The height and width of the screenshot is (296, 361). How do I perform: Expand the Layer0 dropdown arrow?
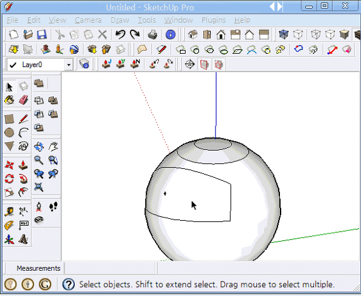click(68, 65)
